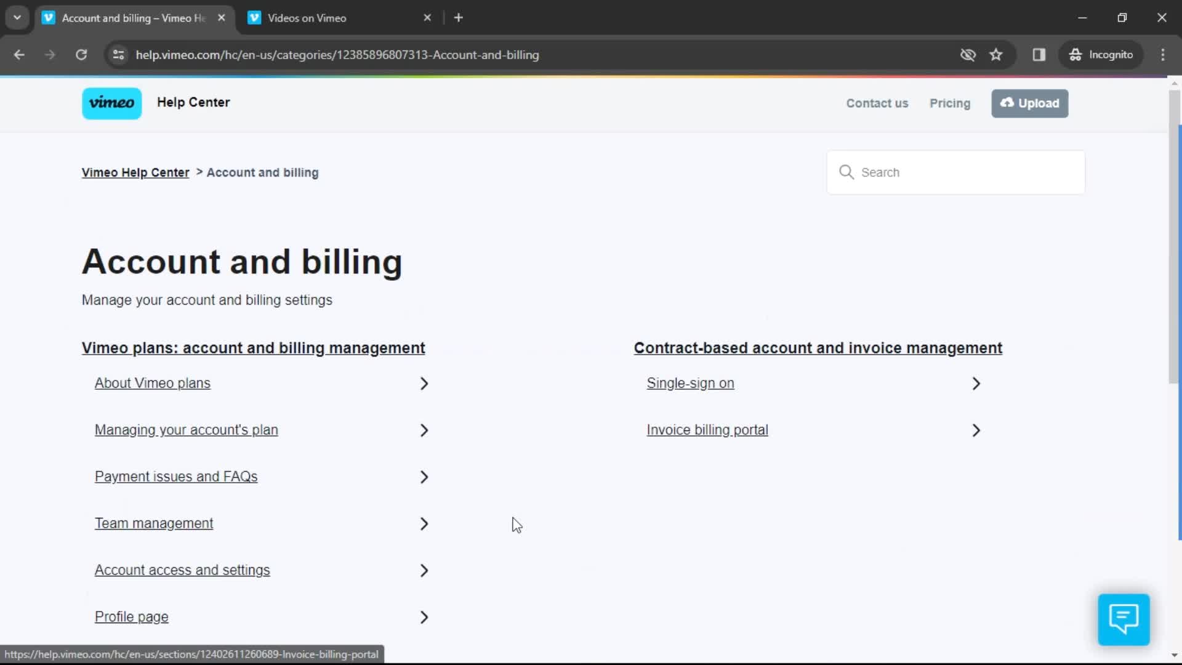Minimize the browser window

click(1083, 18)
